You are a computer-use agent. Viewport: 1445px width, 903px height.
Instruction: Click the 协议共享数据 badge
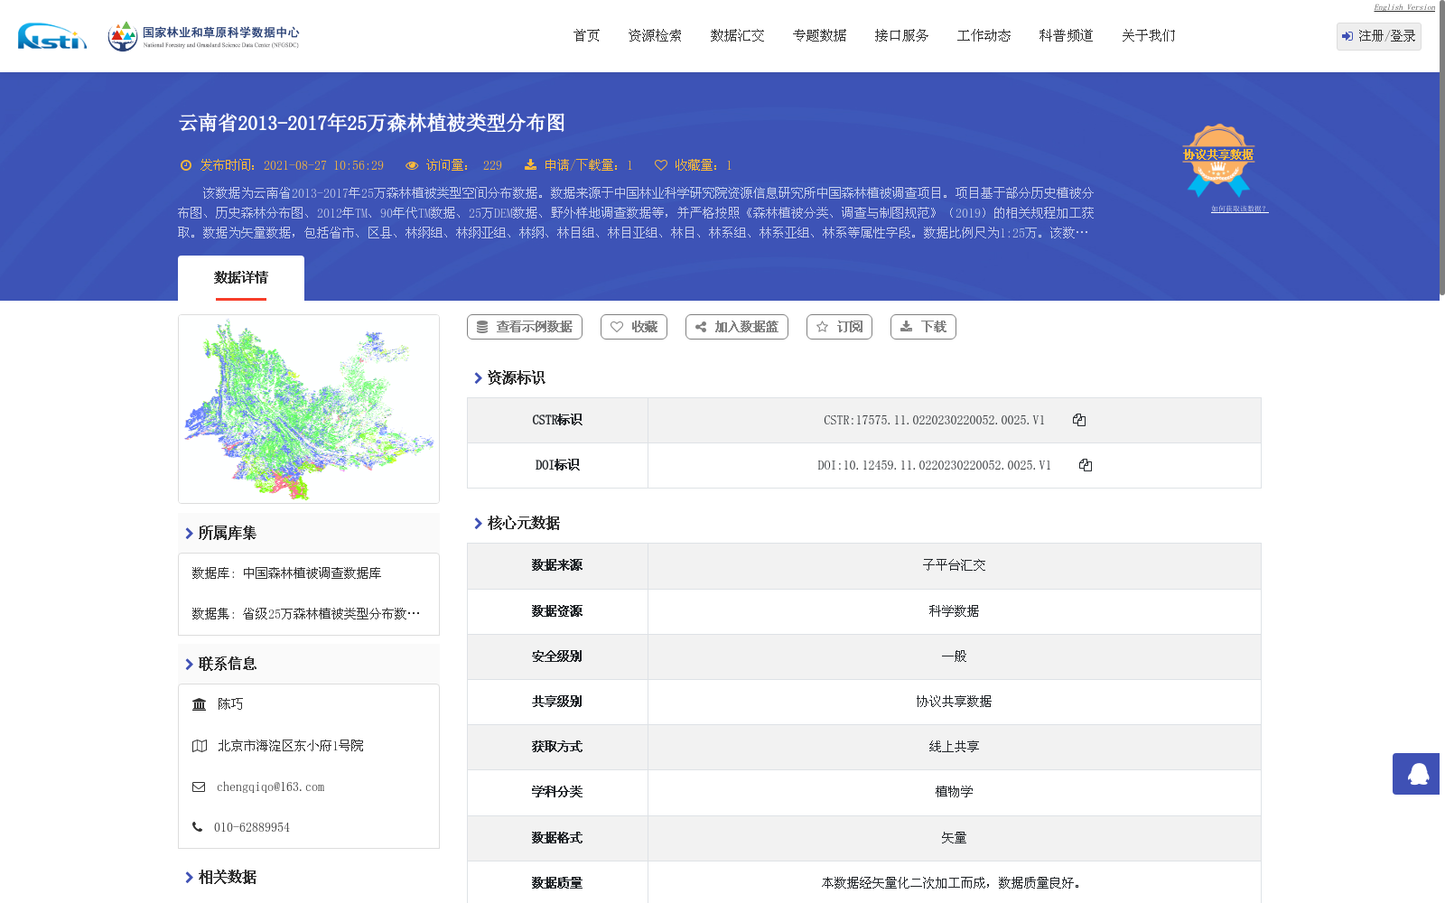tap(1218, 160)
